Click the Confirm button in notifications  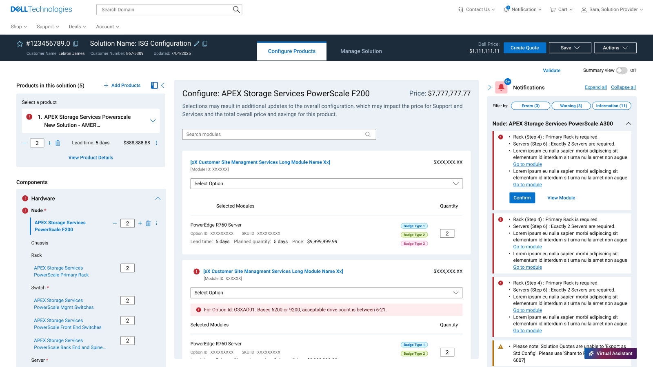pyautogui.click(x=522, y=198)
